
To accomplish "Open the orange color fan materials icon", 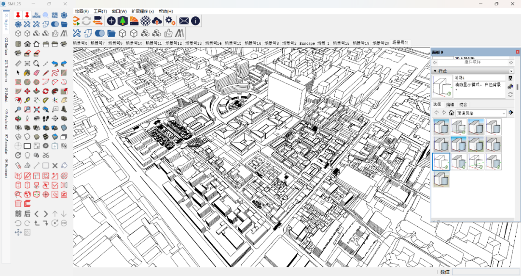I will (134, 21).
